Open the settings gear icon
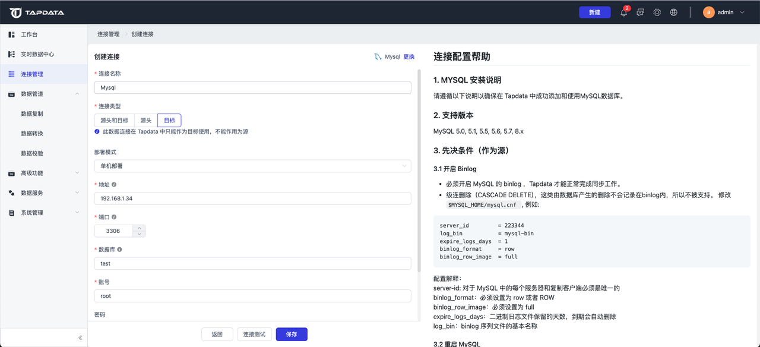The width and height of the screenshot is (760, 347). (x=657, y=12)
